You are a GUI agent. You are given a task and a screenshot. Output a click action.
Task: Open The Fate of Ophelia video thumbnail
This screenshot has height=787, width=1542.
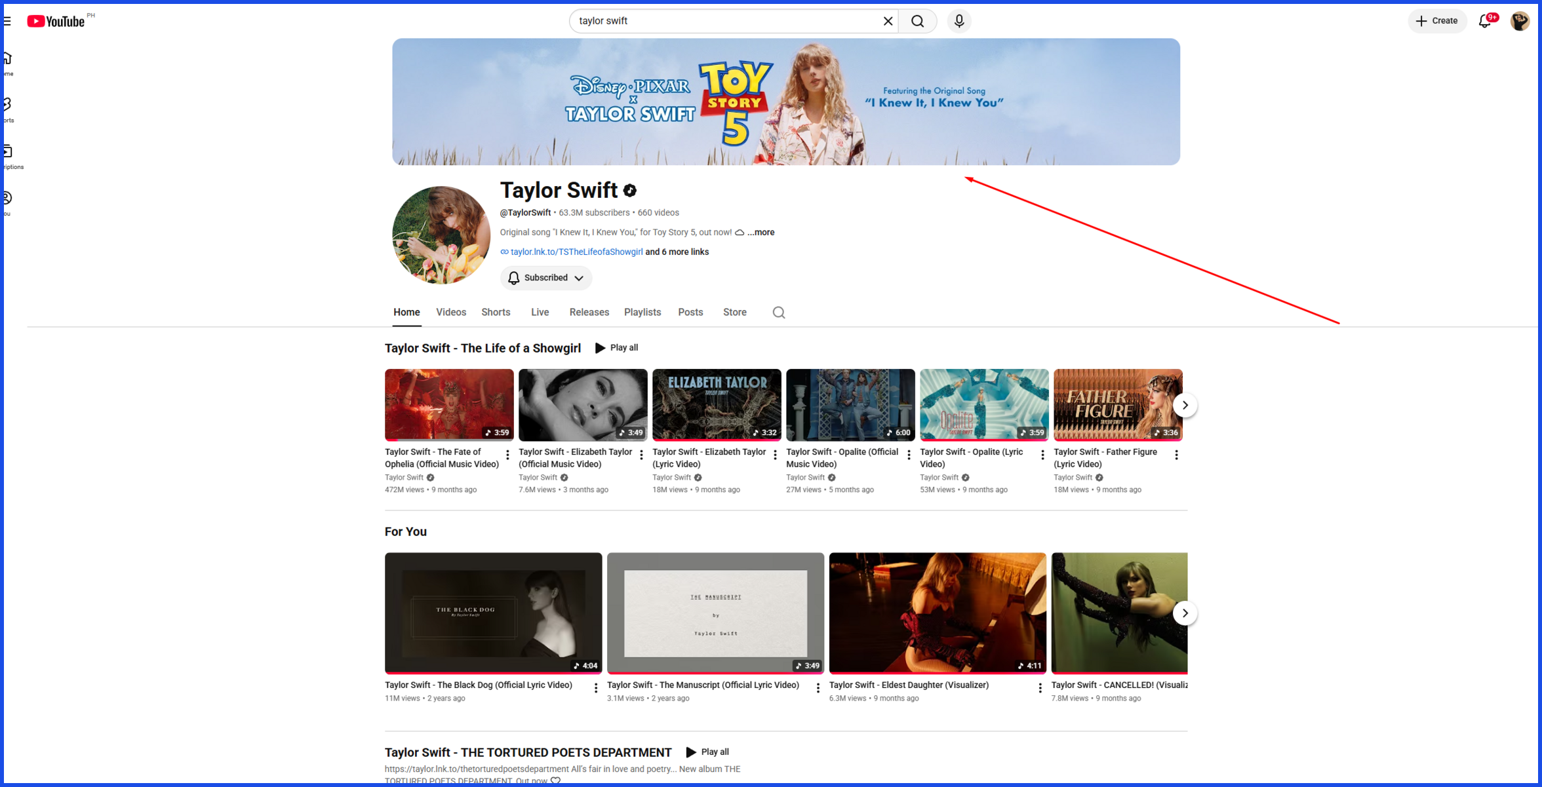point(449,405)
